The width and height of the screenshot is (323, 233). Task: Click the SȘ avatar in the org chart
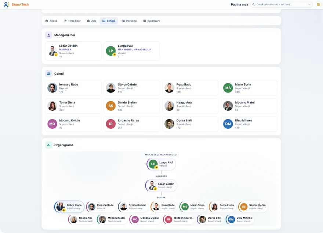click(244, 207)
